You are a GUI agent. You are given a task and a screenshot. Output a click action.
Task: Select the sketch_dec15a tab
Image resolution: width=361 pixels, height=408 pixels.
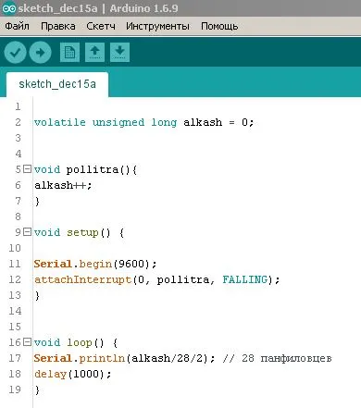click(x=57, y=84)
